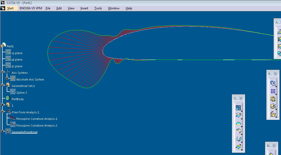Collapse the Free Form Analysis.1 node
Screen dimensions: 281x155
click(3, 112)
